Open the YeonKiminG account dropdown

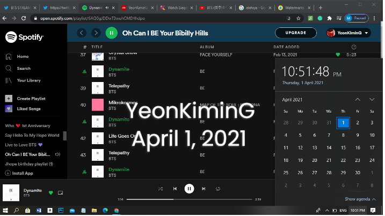[349, 33]
